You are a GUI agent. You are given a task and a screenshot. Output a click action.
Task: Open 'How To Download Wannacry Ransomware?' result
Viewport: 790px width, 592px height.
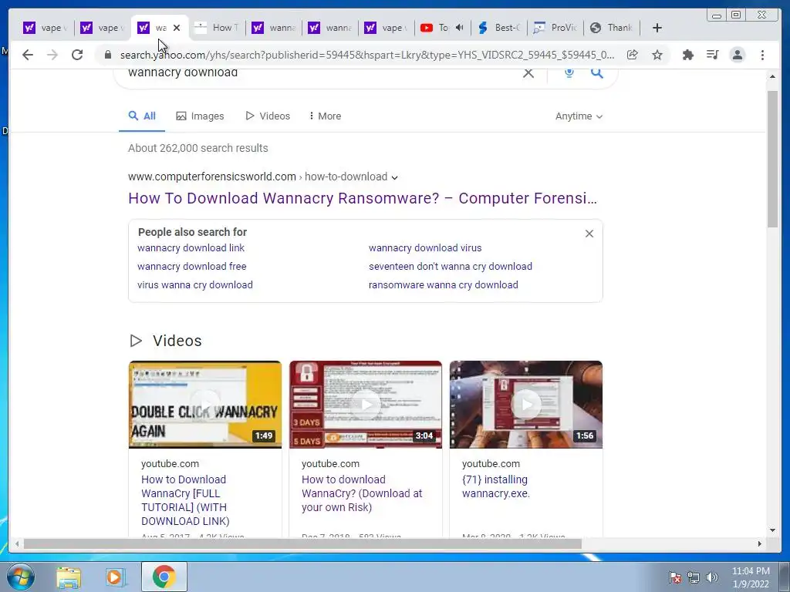coord(363,198)
